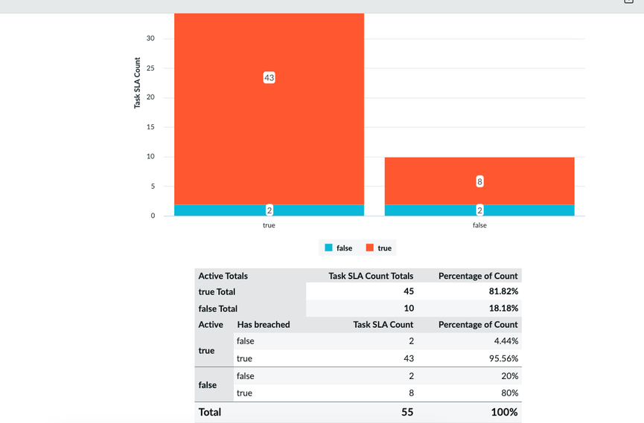The height and width of the screenshot is (423, 644).
Task: Open the false Total count of 10
Action: pos(408,308)
